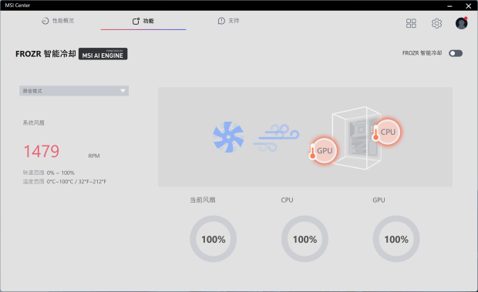Open settings via the gear icon

pyautogui.click(x=436, y=23)
